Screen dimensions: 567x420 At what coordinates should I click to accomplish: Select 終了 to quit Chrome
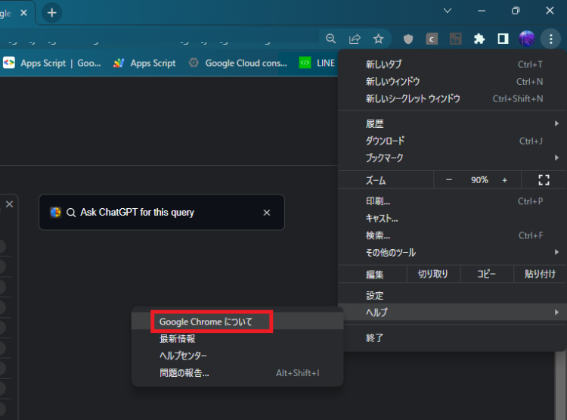click(452, 338)
